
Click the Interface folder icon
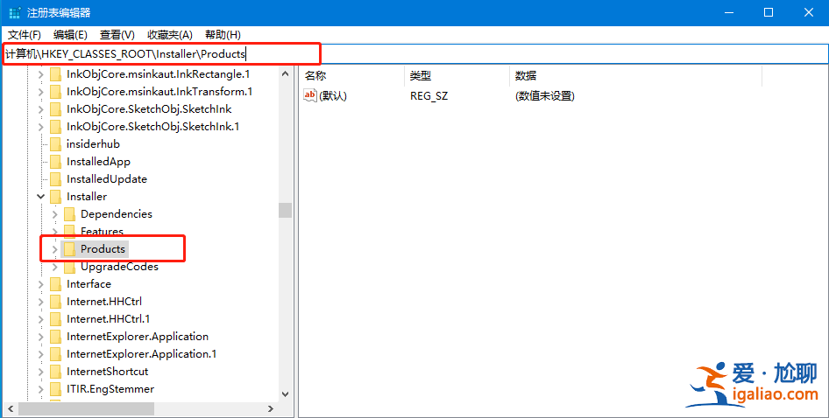[55, 284]
